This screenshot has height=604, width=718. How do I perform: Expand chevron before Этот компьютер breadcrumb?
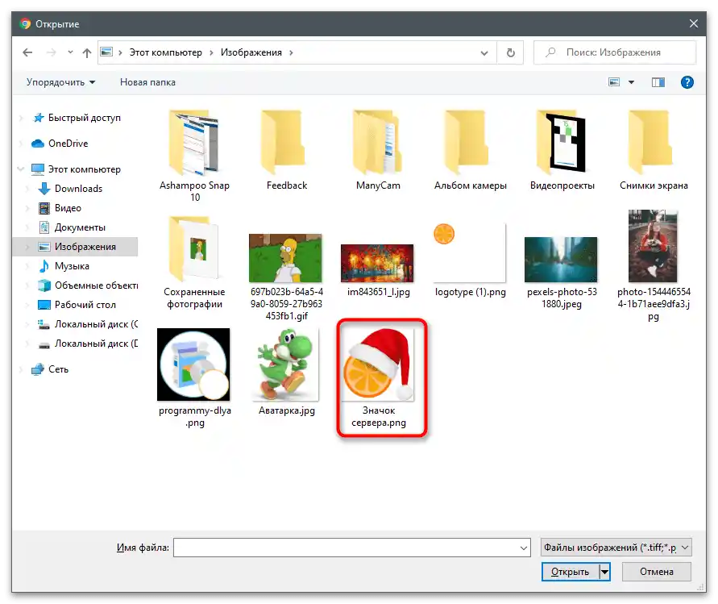pos(120,52)
